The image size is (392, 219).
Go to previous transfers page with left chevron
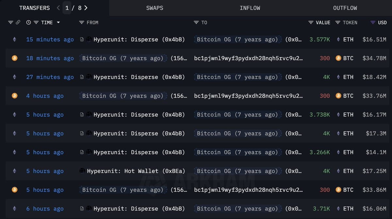click(x=58, y=8)
